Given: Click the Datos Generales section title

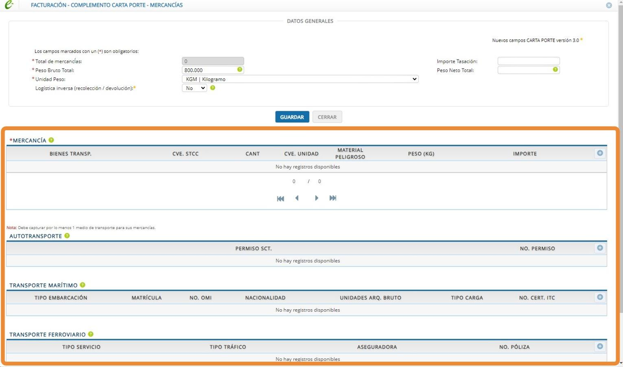Looking at the screenshot, I should (x=310, y=21).
